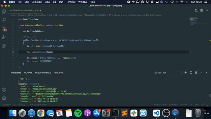Screen dimensions: 211x119
Task: Open changes compare icon in editor toolbar
Action: [196, 11]
